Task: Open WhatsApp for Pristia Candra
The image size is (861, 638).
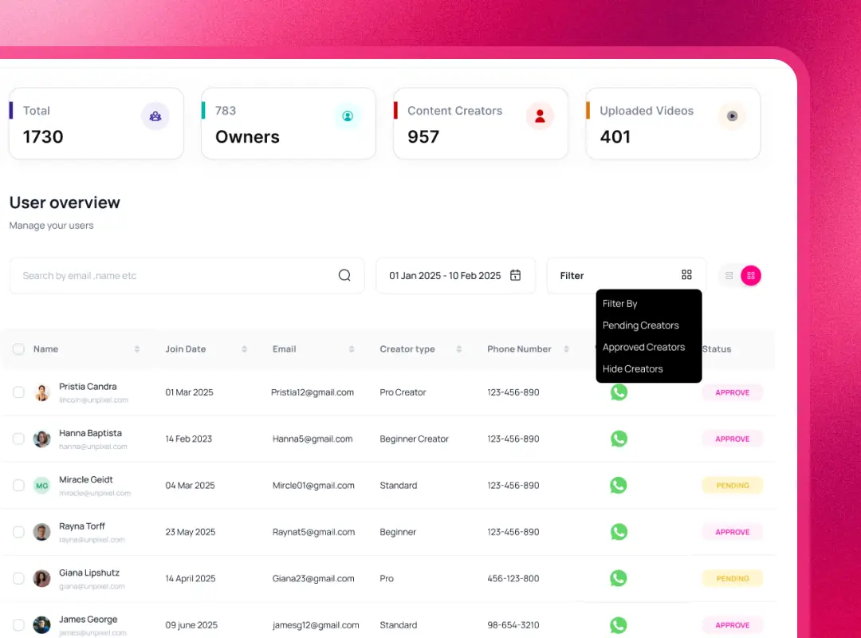Action: [619, 392]
